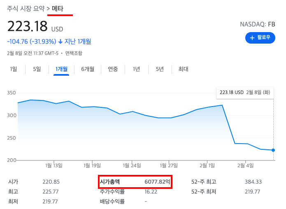
Task: Click the 2월 8일 오전 11:37 timestamp
Action: click(x=33, y=53)
